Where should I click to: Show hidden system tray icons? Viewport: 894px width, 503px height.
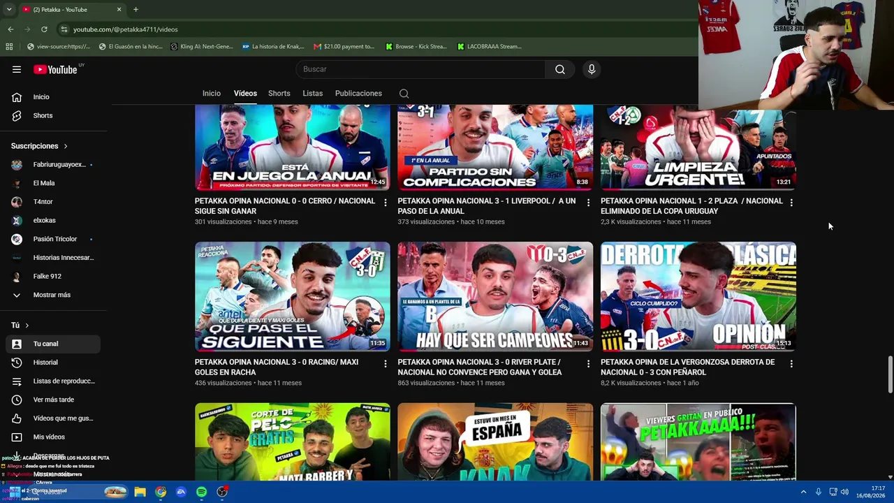[x=803, y=492]
